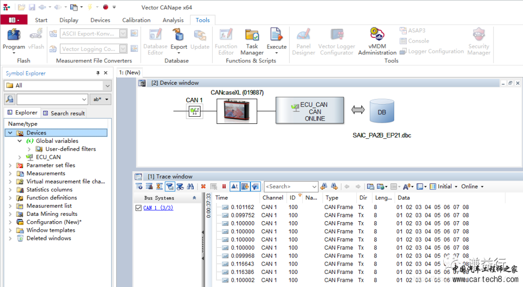Click the find next binoculars icon
The height and width of the screenshot is (287, 523).
(334, 186)
